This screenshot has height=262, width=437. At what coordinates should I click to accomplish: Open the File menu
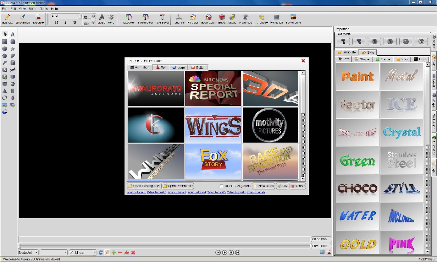point(5,9)
